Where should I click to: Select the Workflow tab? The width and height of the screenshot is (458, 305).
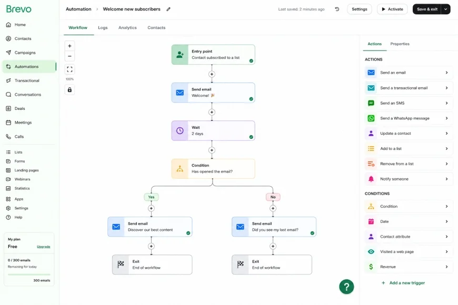78,28
